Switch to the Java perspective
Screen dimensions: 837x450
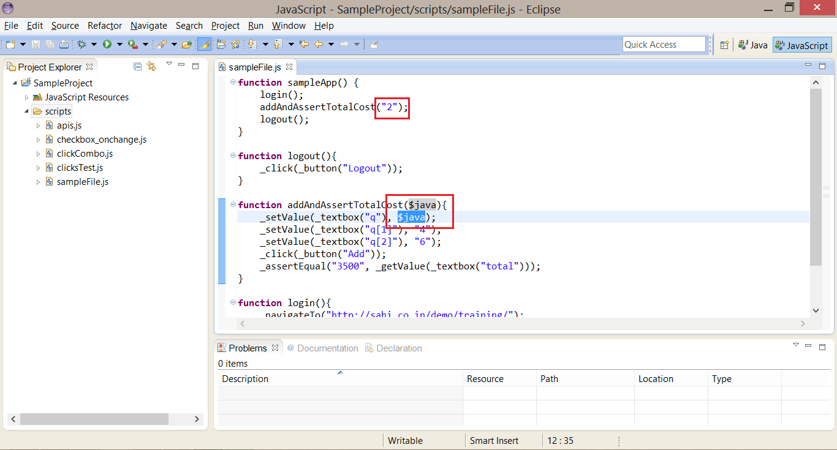click(752, 44)
